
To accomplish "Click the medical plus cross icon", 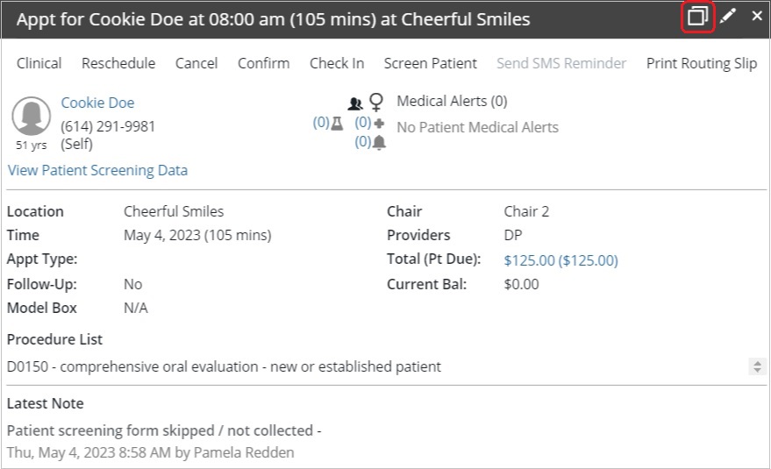I will (x=379, y=123).
